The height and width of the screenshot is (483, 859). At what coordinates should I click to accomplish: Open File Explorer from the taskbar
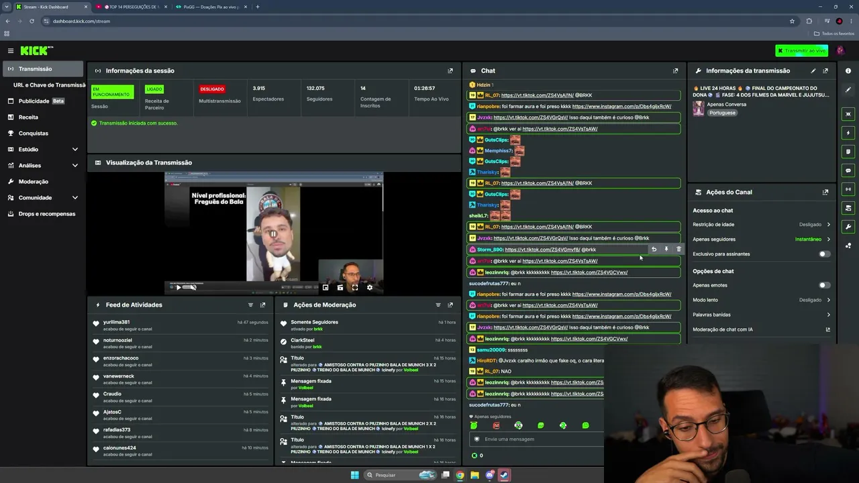click(x=474, y=475)
